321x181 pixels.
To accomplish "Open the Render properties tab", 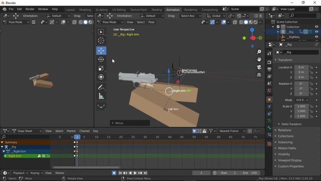I will pos(269,62).
